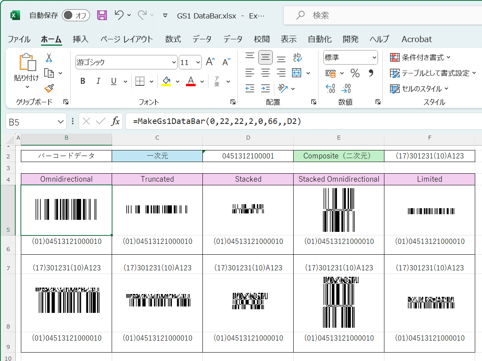Click inside the formula bar

[x=304, y=121]
